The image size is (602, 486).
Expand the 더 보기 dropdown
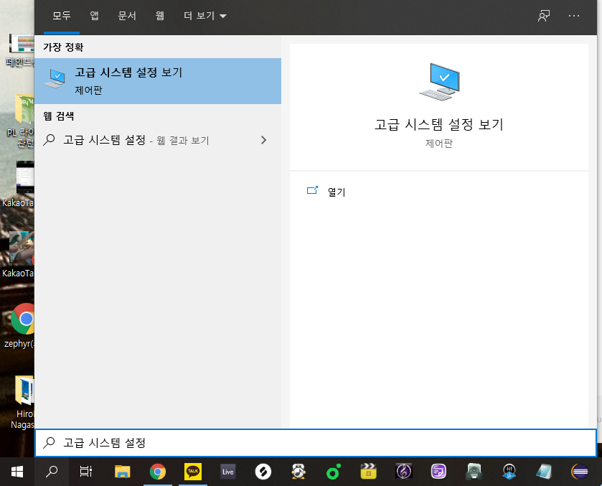pyautogui.click(x=204, y=16)
